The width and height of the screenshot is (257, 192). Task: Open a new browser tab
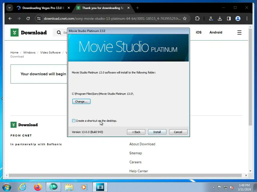tap(138, 8)
